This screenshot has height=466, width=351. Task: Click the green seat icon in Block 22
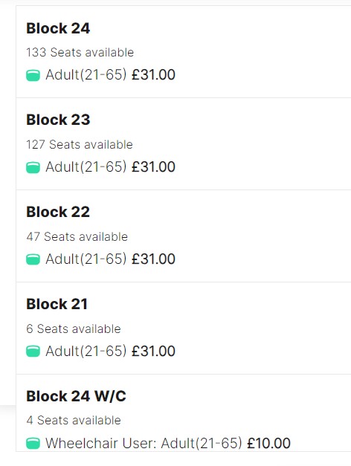coord(33,259)
